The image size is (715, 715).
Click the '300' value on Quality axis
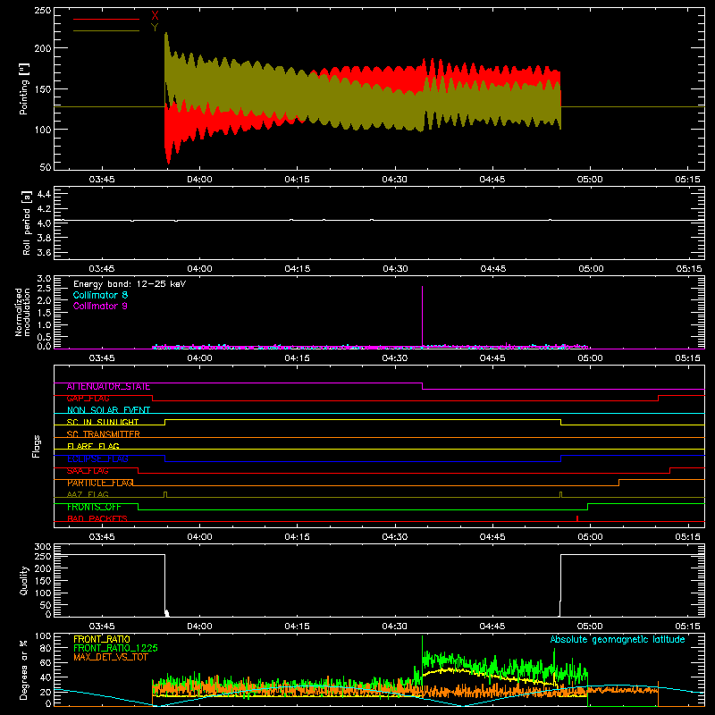click(43, 547)
